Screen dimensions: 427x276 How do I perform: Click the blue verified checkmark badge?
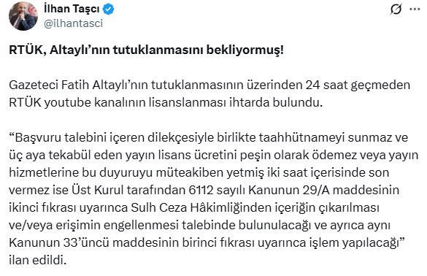[108, 9]
